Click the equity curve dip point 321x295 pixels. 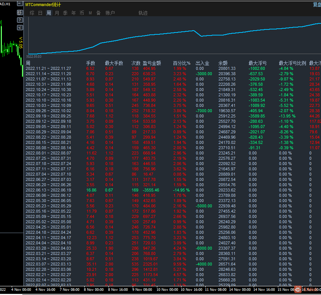tap(202, 36)
